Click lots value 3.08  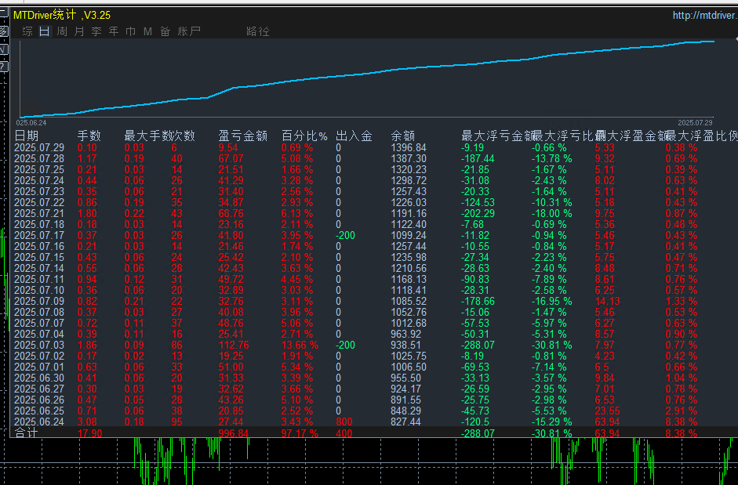(87, 422)
